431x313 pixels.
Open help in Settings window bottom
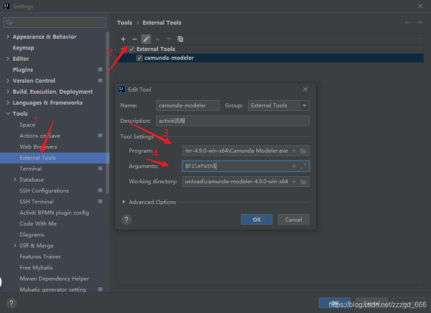pos(11,303)
